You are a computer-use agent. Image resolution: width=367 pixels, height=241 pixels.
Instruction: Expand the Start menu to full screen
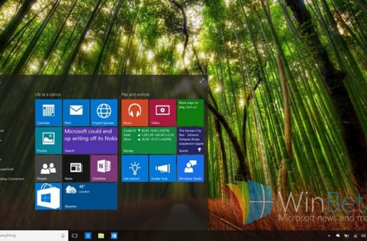coord(202,81)
